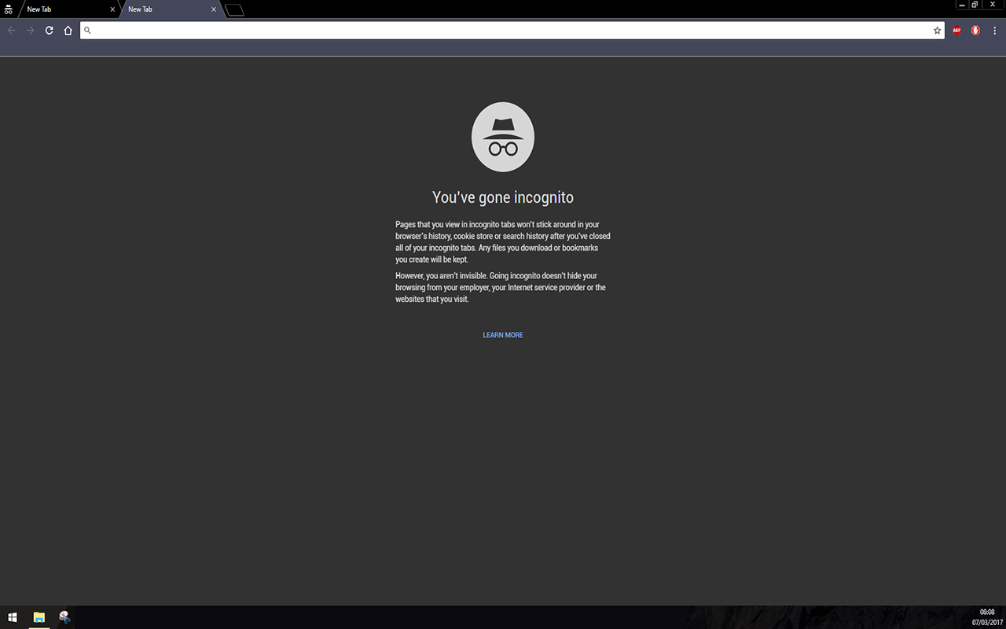Bookmark this page with the star icon

[x=937, y=31]
